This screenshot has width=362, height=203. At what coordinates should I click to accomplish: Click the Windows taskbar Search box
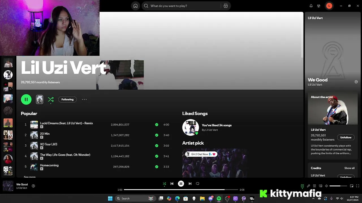[x=135, y=198]
